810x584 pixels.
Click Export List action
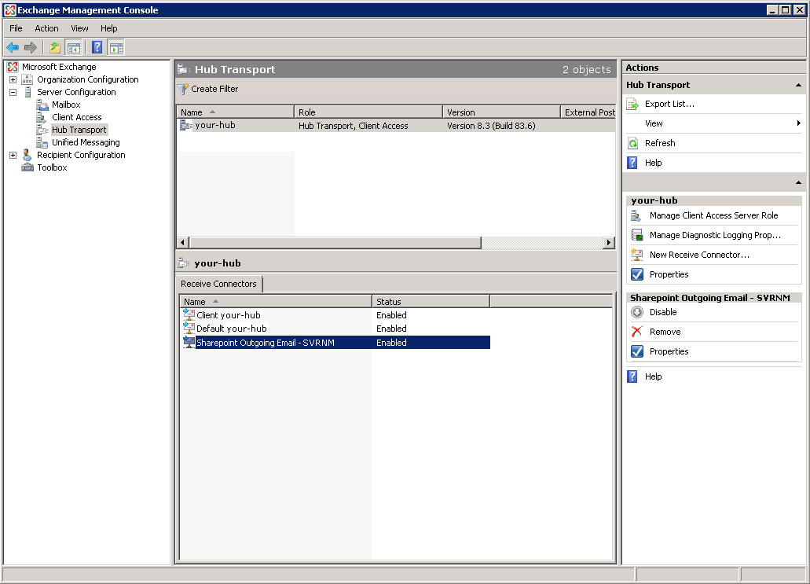[x=669, y=104]
